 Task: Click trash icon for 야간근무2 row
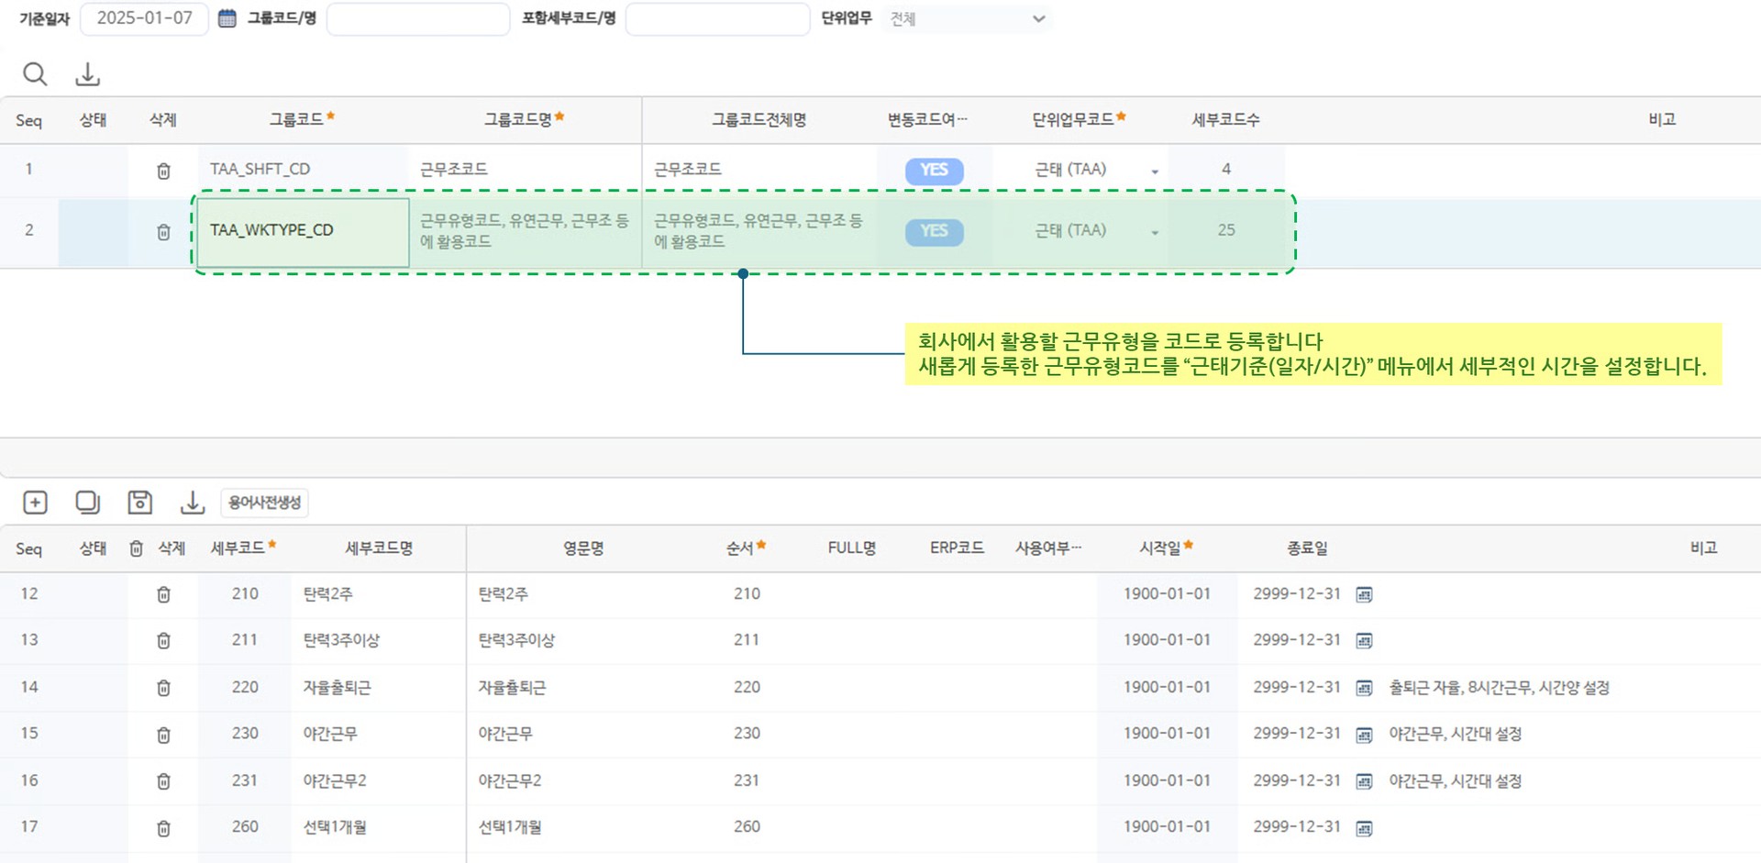click(x=163, y=781)
